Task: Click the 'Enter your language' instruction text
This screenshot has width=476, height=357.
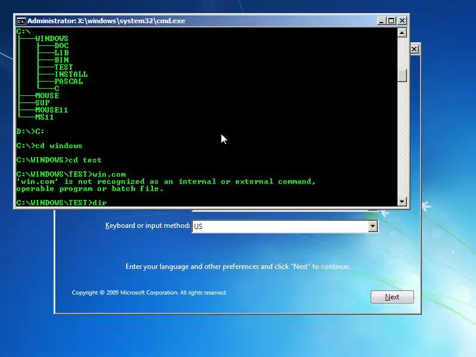Action: coord(238,267)
